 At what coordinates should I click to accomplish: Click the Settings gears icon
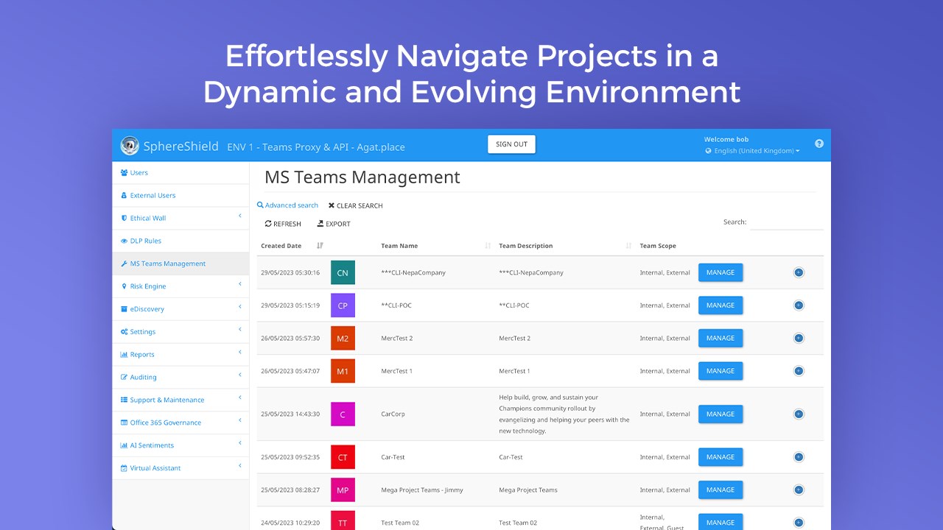[x=124, y=332]
